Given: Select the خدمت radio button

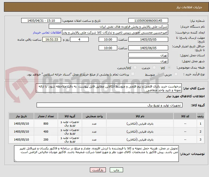Looking at the screenshot, I should click(154, 68).
